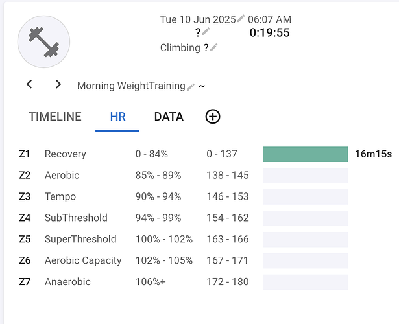The image size is (399, 324).
Task: Go to the next activity arrow
Action: click(58, 84)
